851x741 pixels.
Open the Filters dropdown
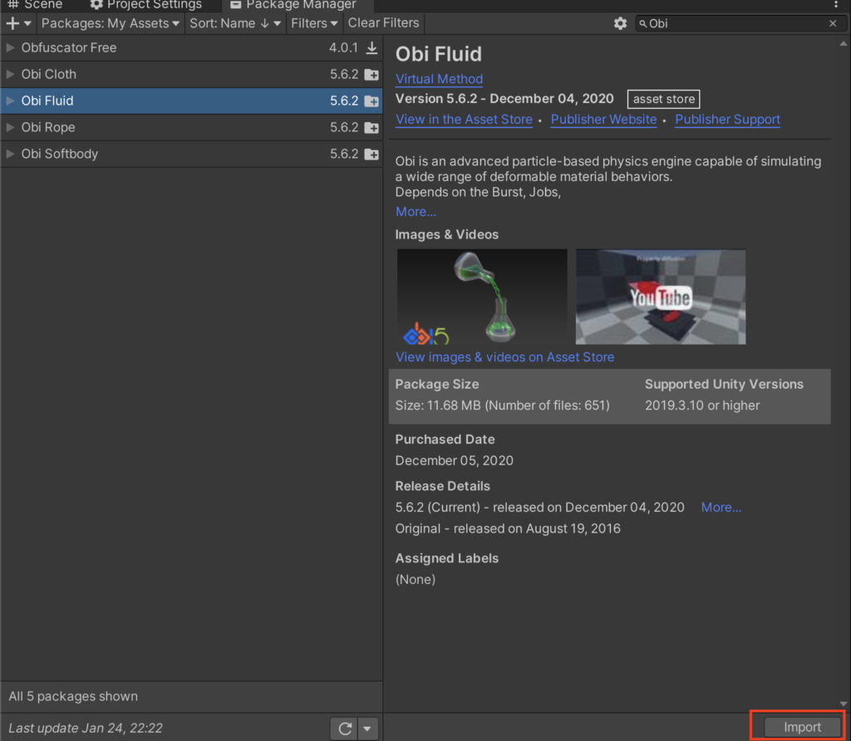pos(314,23)
